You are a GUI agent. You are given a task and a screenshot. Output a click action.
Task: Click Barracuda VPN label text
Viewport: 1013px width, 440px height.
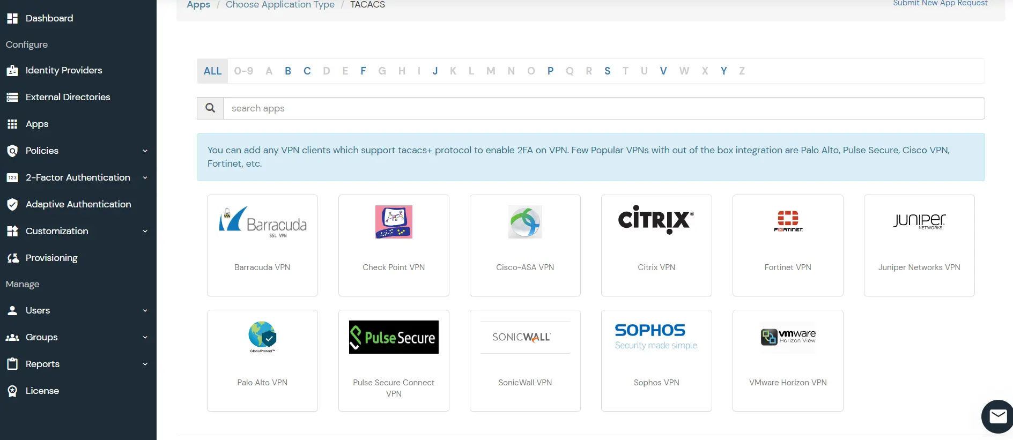[262, 267]
